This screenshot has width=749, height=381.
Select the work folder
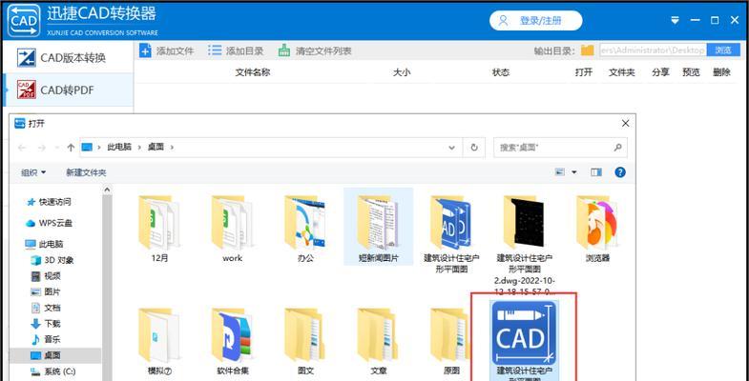point(232,227)
